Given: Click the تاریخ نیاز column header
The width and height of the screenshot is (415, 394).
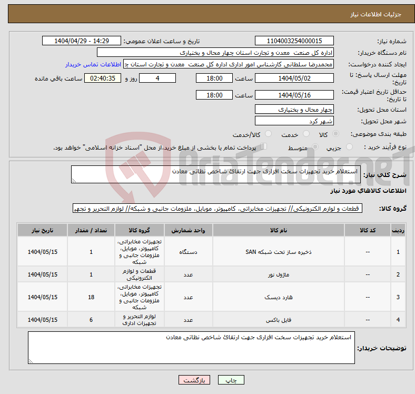Looking at the screenshot, I should coord(42,231).
